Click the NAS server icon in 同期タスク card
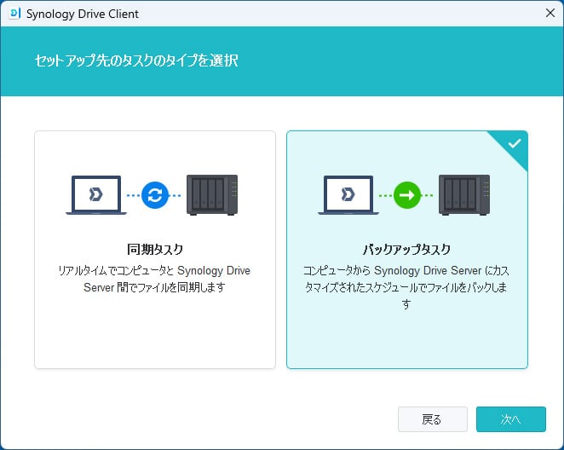 point(212,194)
